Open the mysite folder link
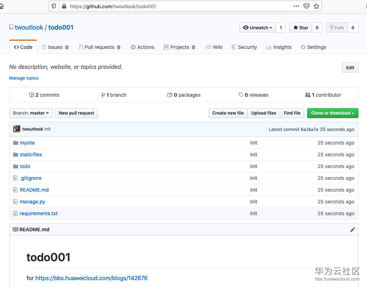Image resolution: width=367 pixels, height=288 pixels. [27, 143]
